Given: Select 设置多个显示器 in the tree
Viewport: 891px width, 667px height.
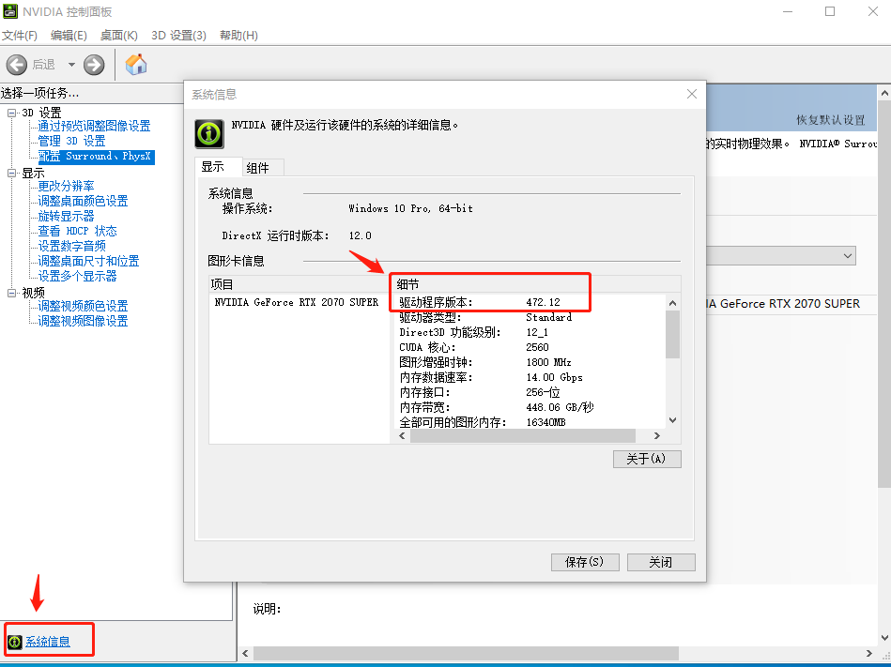Looking at the screenshot, I should pos(77,276).
